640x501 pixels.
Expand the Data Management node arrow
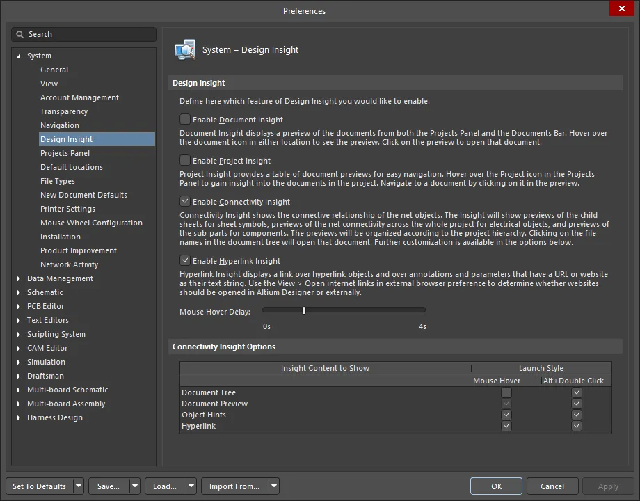pyautogui.click(x=18, y=278)
